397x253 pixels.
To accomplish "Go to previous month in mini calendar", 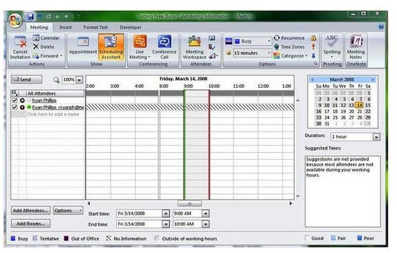I will coord(312,80).
